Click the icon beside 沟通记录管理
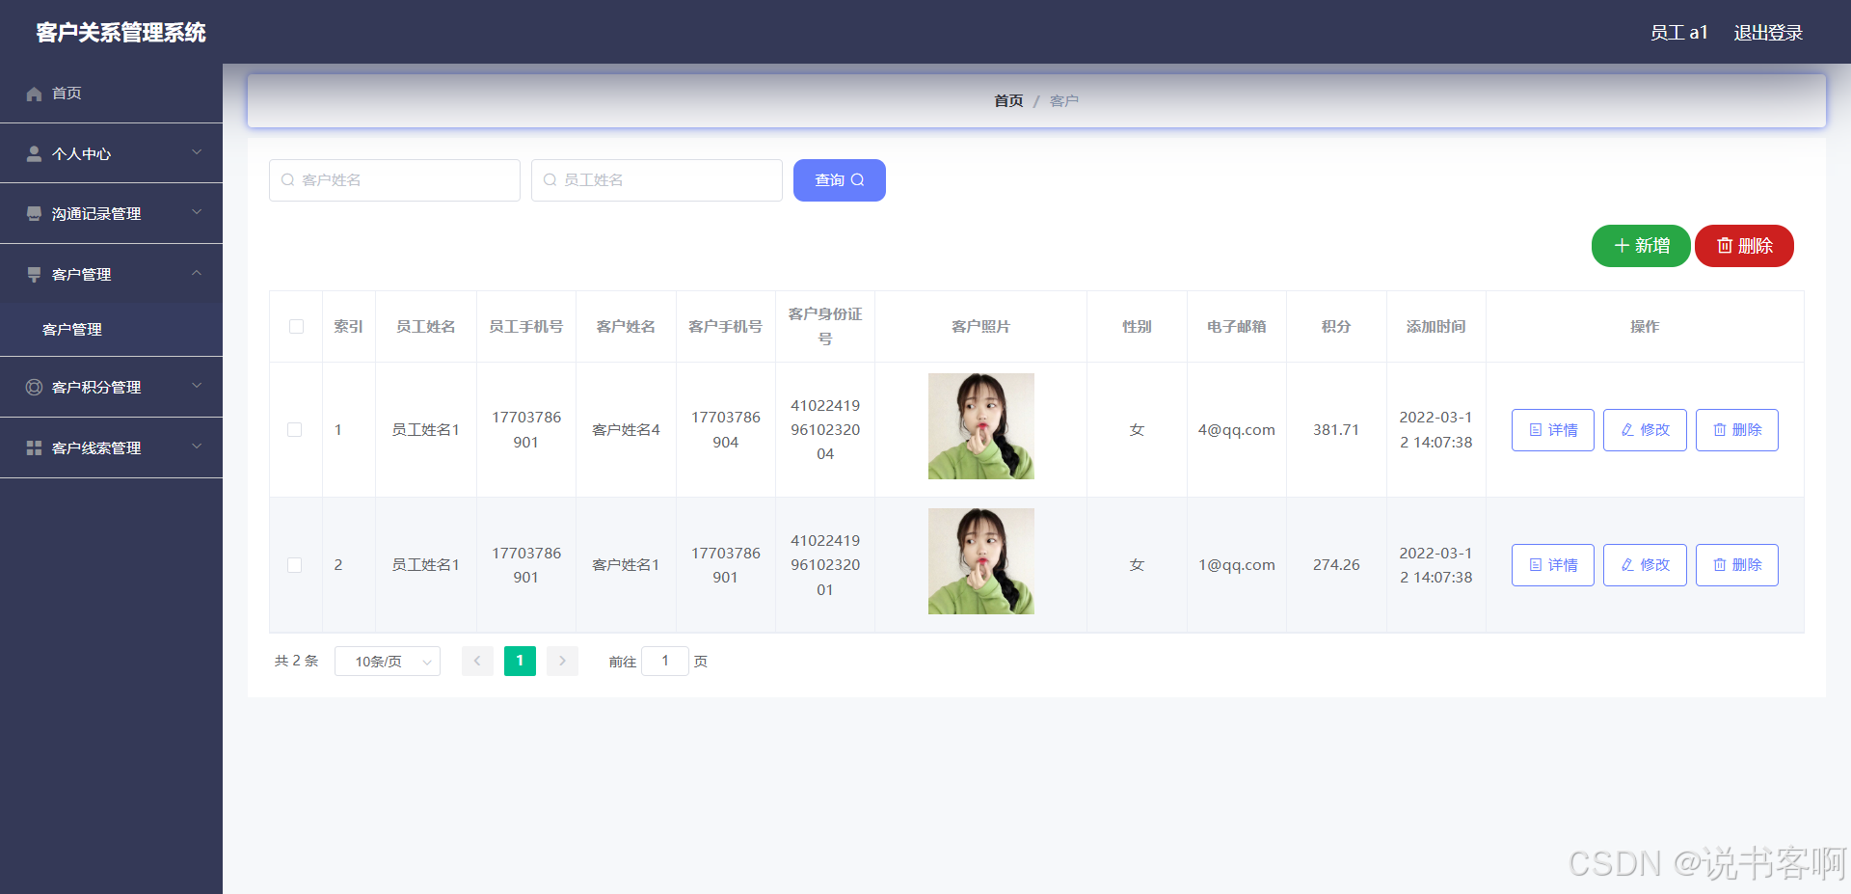The image size is (1851, 894). tap(34, 213)
